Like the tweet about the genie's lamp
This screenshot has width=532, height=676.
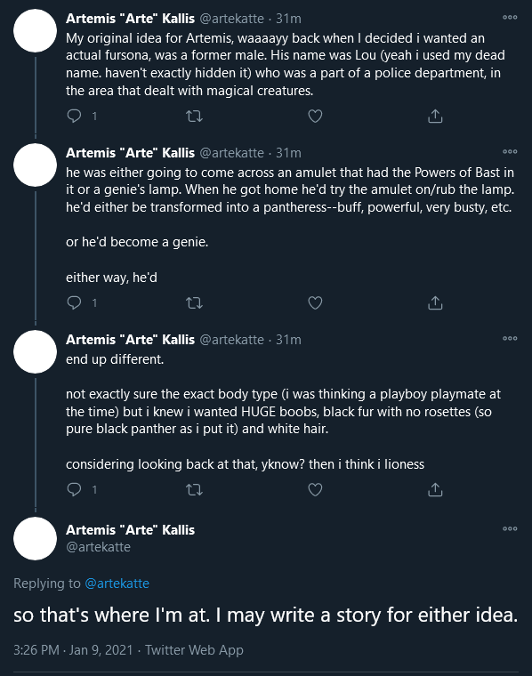coord(315,303)
